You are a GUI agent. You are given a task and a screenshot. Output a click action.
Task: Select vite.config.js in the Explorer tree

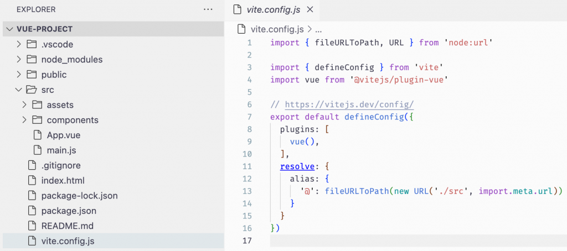point(112,241)
